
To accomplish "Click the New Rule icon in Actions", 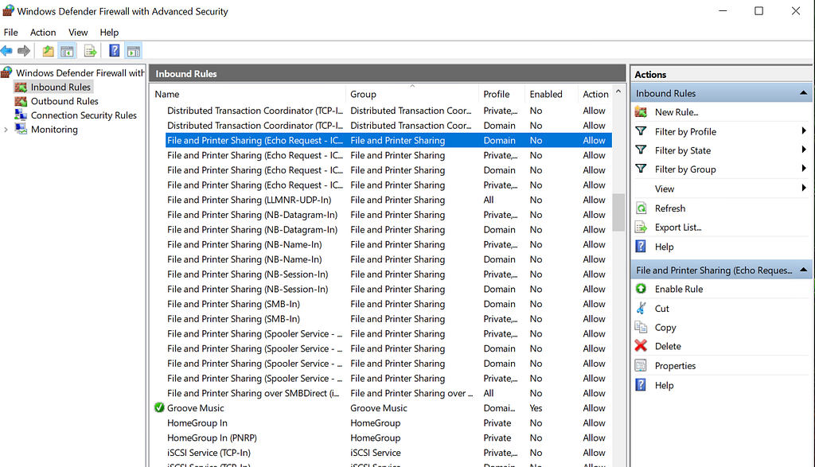I will [641, 112].
